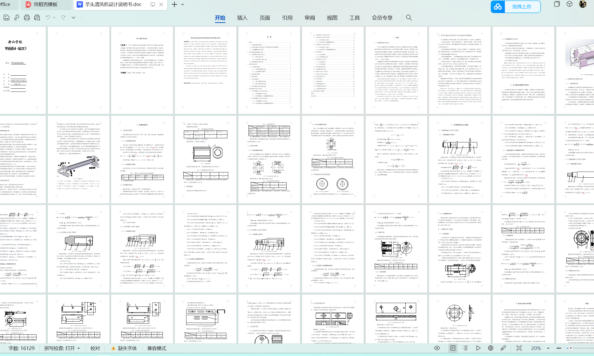Switch to page layout view icon
This screenshot has height=356, width=594.
tap(453, 348)
